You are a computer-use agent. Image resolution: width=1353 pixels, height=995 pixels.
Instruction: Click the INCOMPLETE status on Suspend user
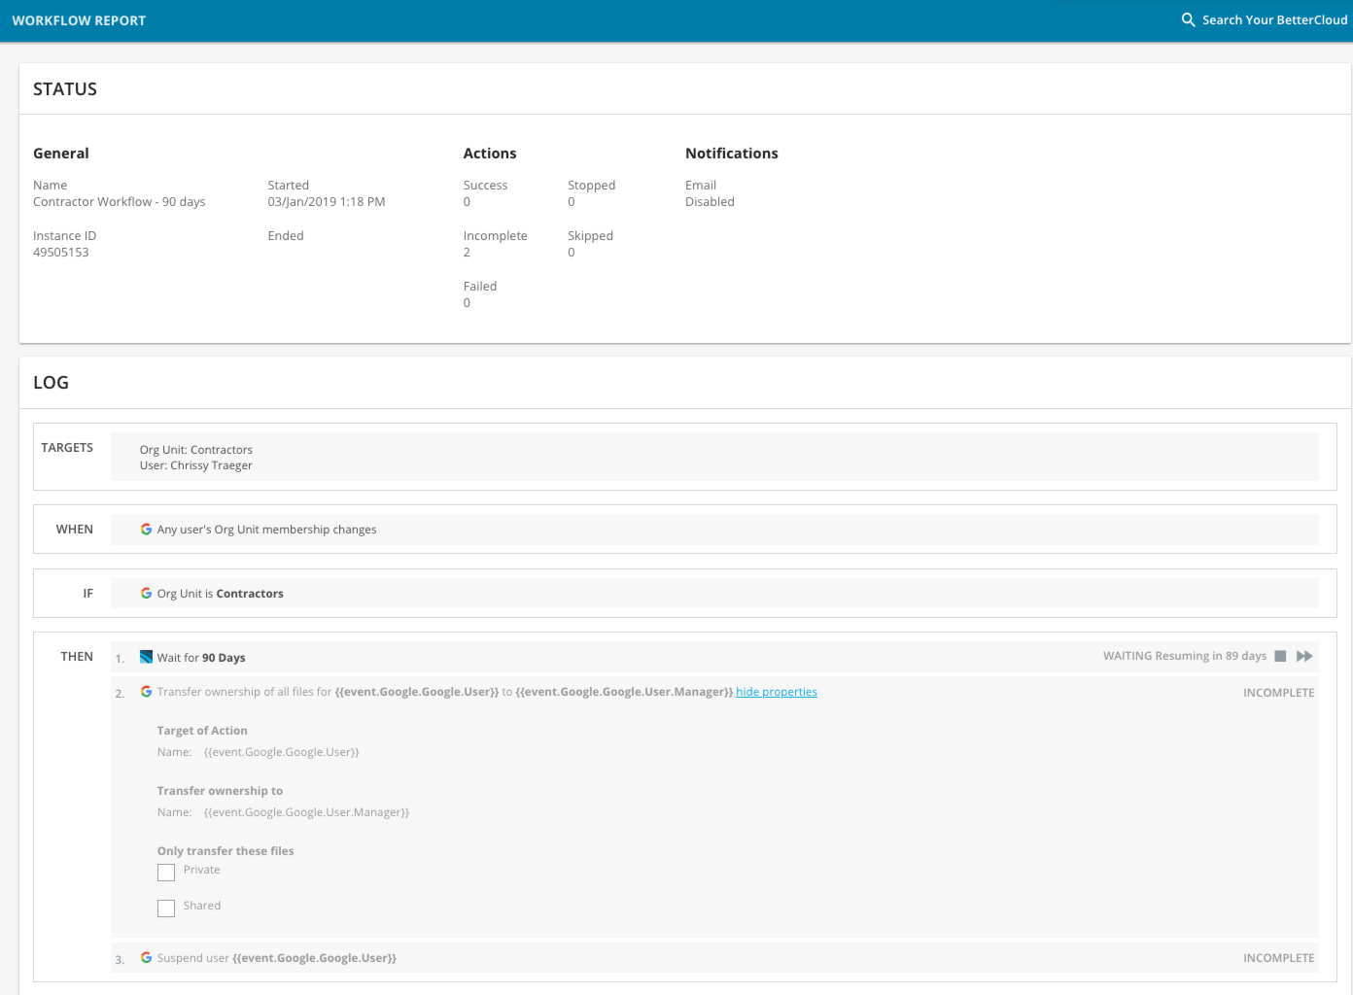pyautogui.click(x=1278, y=957)
